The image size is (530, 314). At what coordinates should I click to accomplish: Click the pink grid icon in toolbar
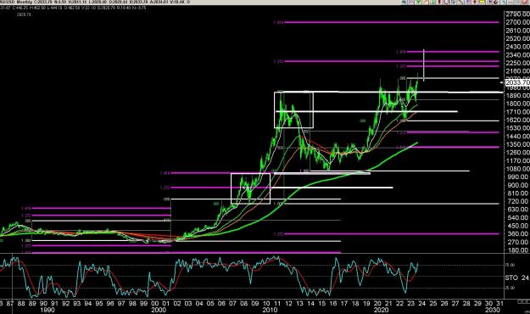tap(410, 2)
